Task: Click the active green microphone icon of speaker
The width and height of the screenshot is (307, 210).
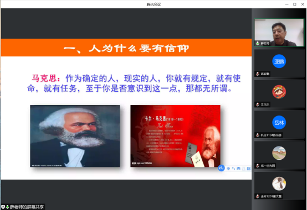Action: (258, 43)
